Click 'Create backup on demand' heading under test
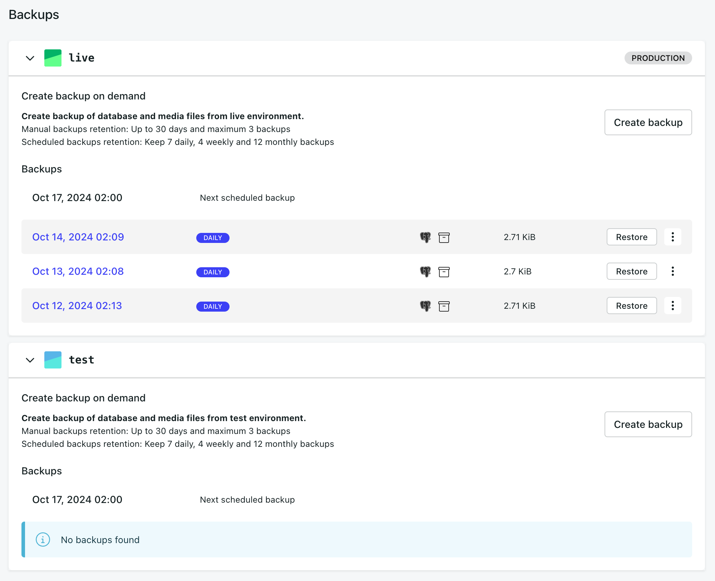The width and height of the screenshot is (715, 581). point(83,398)
